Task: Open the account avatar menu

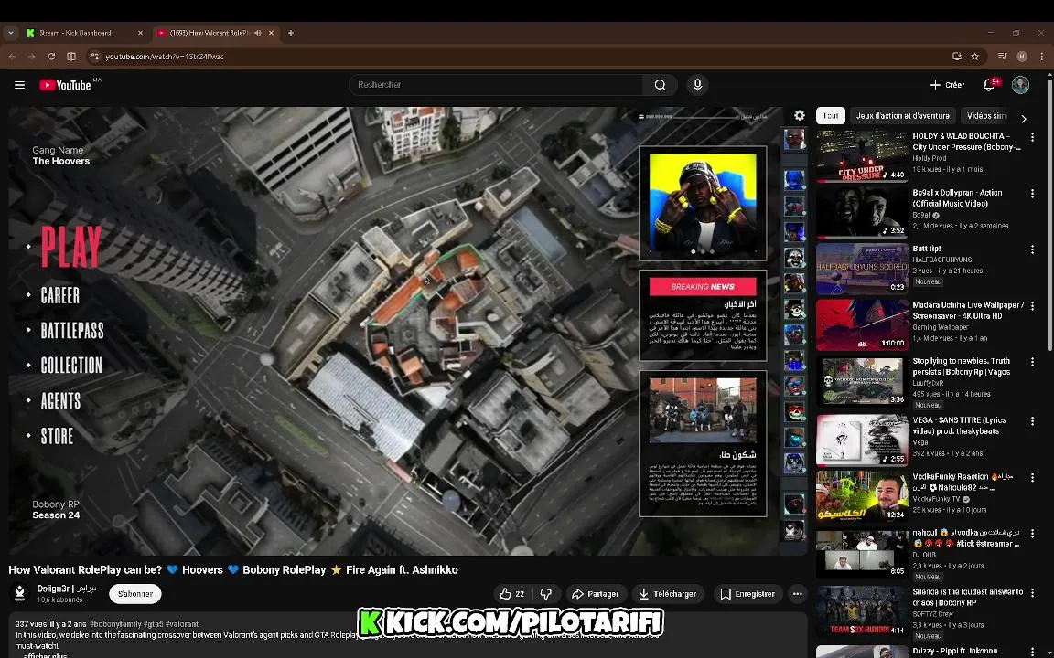Action: tap(1020, 85)
